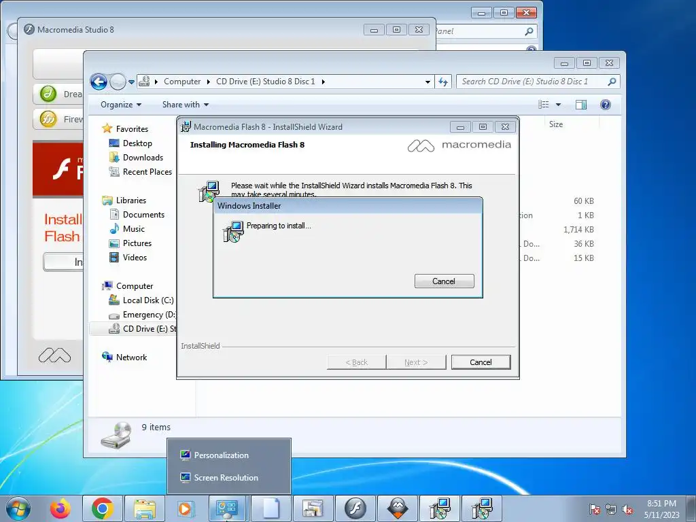Open Desktop in Favorites
696x522 pixels.
137,143
